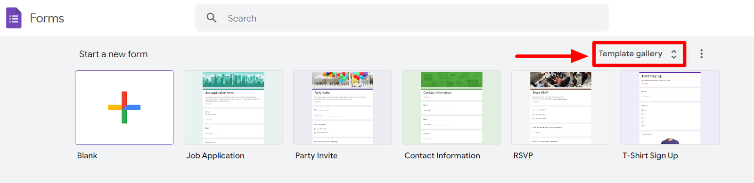
Task: Click the purple Google Forms logo icon
Action: click(14, 18)
